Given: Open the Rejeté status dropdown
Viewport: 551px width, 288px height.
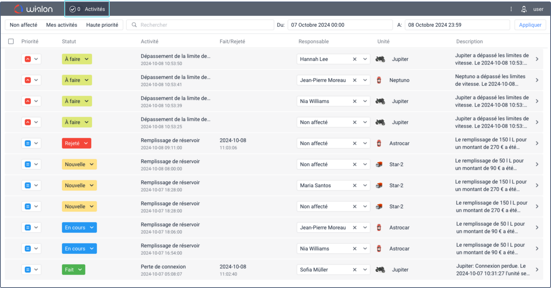Looking at the screenshot, I should pyautogui.click(x=77, y=143).
